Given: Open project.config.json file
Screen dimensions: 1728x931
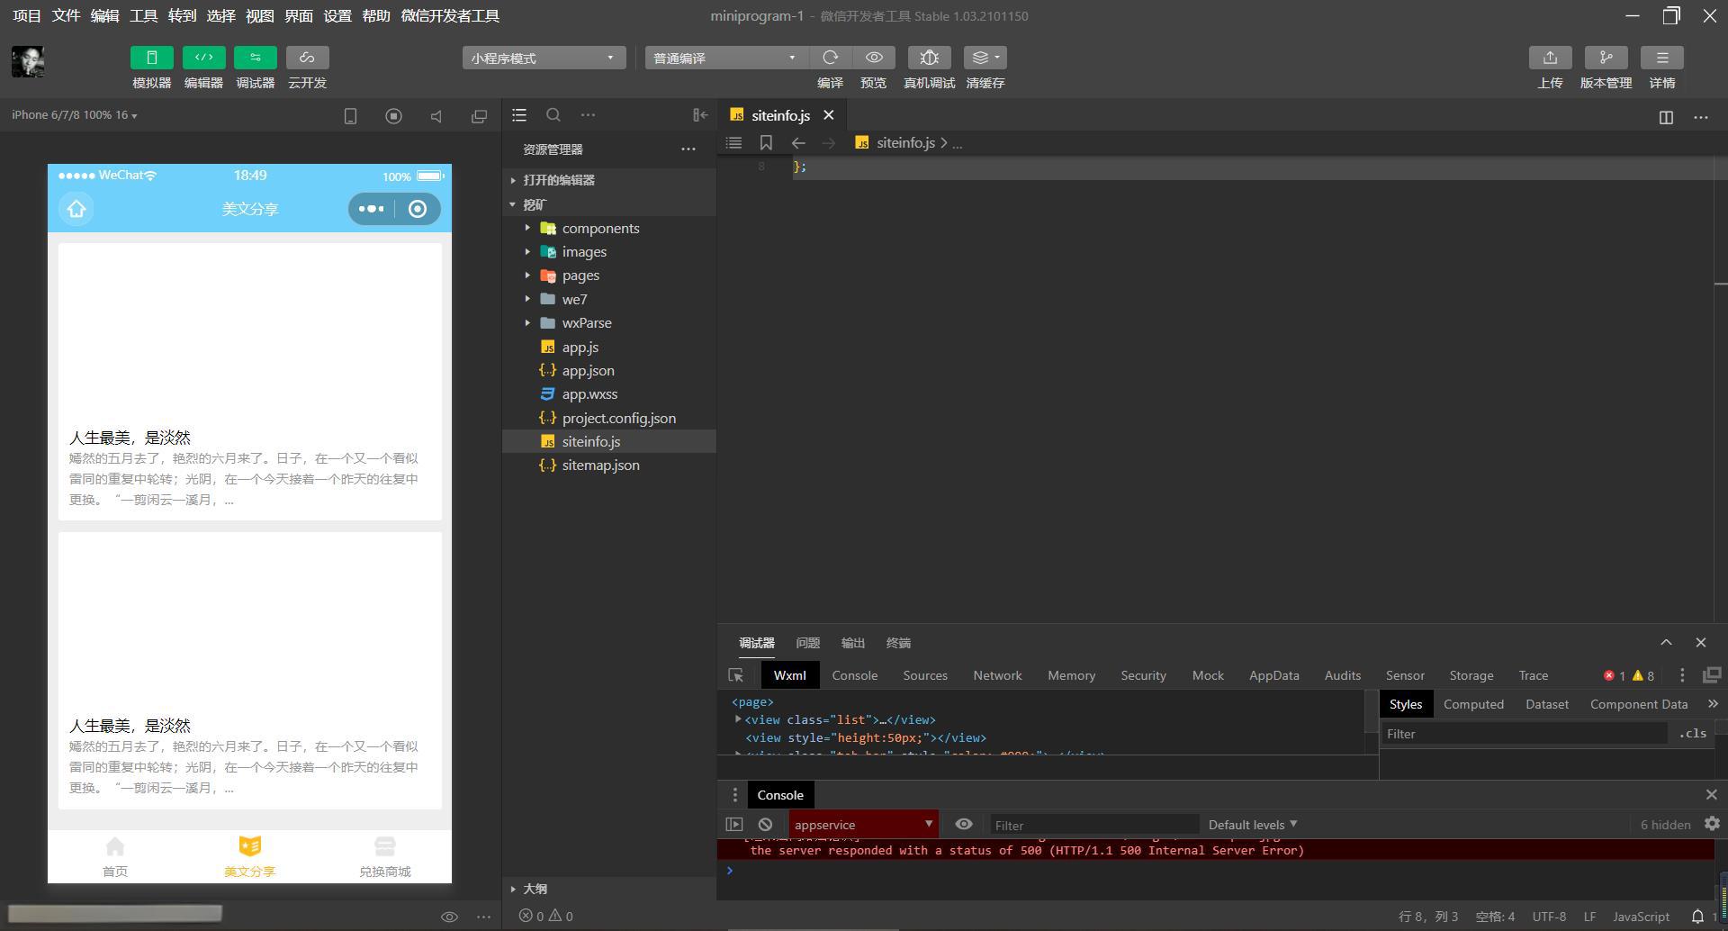Looking at the screenshot, I should pos(609,418).
